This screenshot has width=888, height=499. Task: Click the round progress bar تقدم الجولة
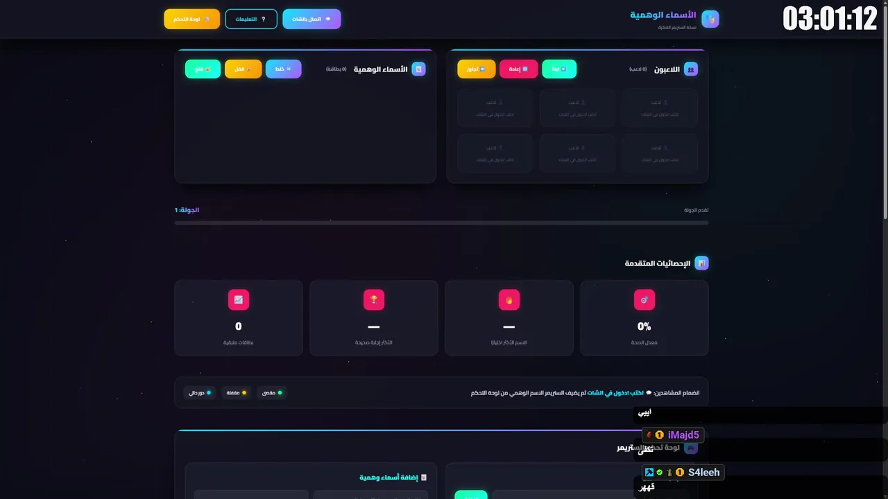pyautogui.click(x=441, y=222)
